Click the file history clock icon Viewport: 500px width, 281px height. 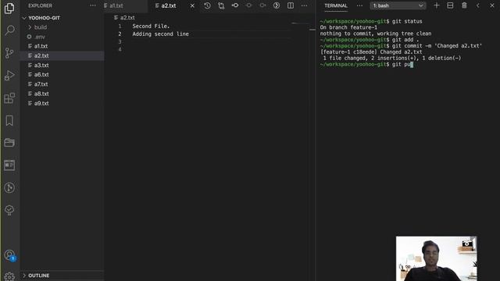207,5
